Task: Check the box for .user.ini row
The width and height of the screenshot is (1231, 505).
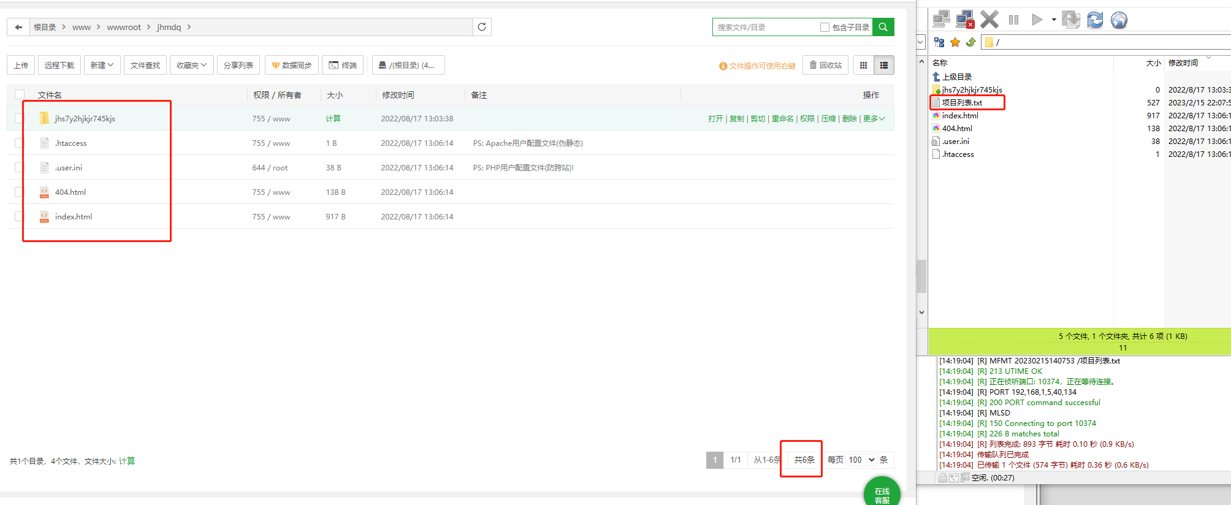Action: pyautogui.click(x=19, y=167)
